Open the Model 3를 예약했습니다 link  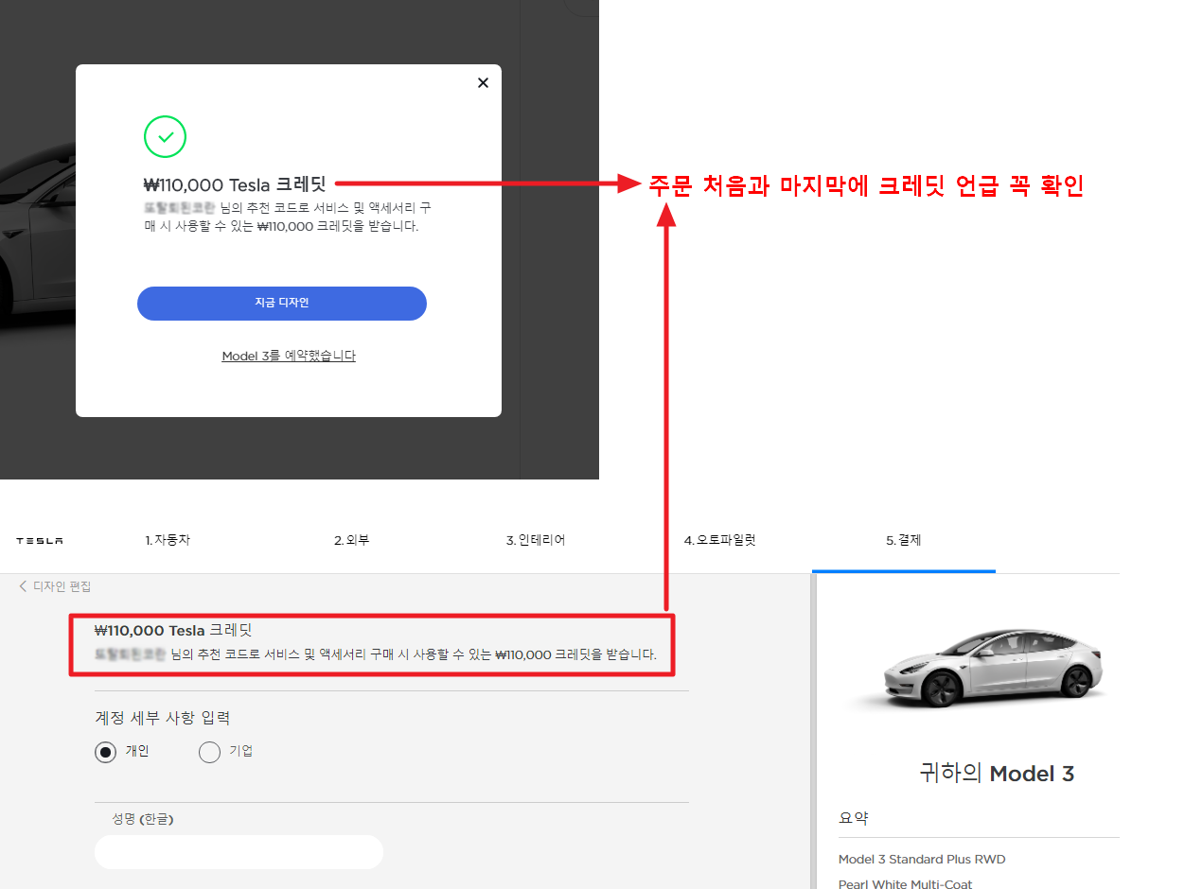(289, 356)
